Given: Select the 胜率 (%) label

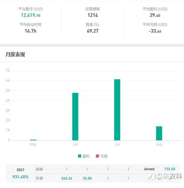Looking at the screenshot, I should (x=93, y=25).
